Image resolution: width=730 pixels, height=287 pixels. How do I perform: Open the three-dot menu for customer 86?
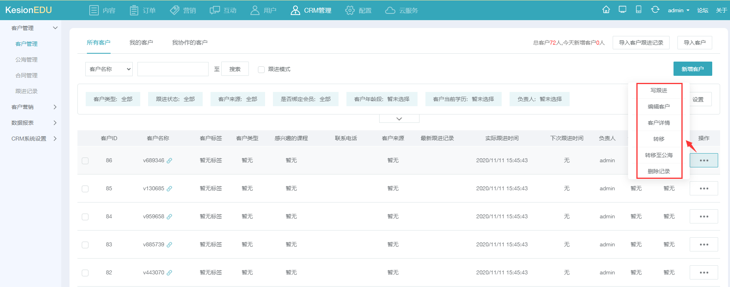click(704, 160)
